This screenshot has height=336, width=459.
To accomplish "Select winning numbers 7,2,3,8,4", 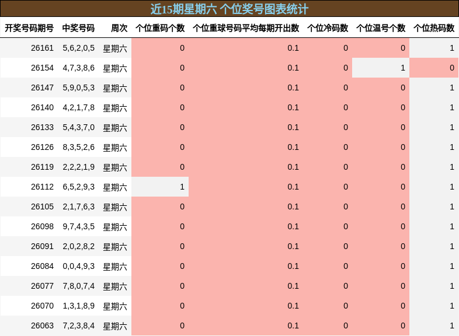I will (x=78, y=325).
